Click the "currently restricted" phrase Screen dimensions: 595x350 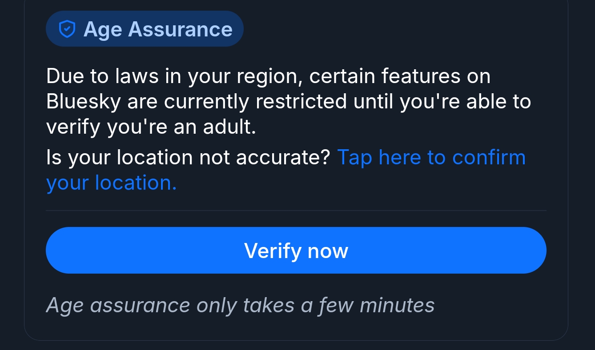pyautogui.click(x=255, y=102)
